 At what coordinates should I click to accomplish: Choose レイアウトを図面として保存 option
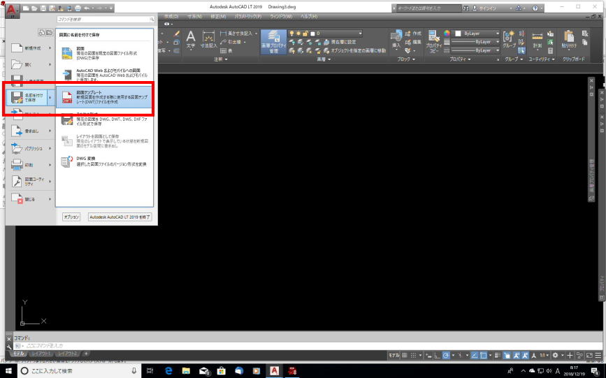point(104,141)
